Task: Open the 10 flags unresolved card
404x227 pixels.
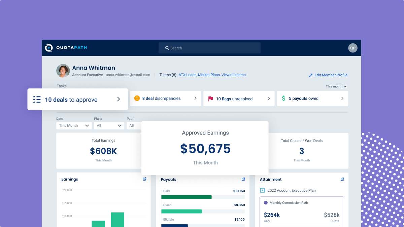Action: click(x=239, y=99)
